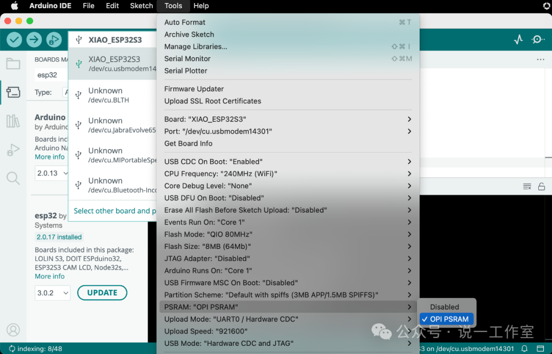
Task: Choose Manage Libraries... menu entry
Action: 288,47
